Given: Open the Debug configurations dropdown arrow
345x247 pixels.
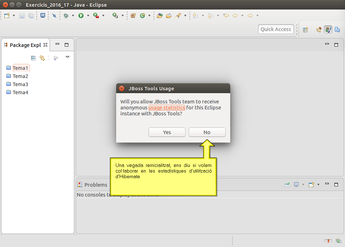Looking at the screenshot, I should click(73, 16).
